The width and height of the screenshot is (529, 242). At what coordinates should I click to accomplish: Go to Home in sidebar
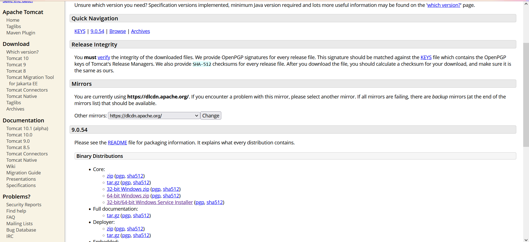13,20
